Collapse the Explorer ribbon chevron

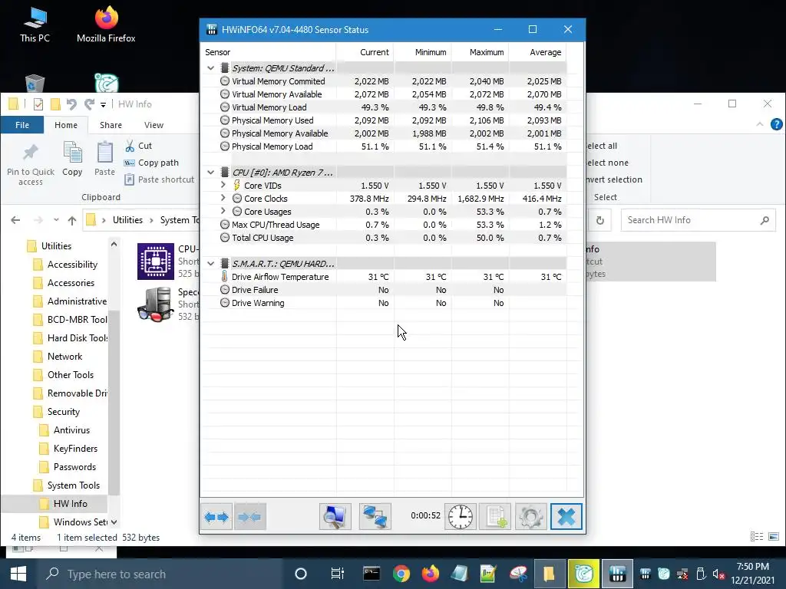coord(760,124)
